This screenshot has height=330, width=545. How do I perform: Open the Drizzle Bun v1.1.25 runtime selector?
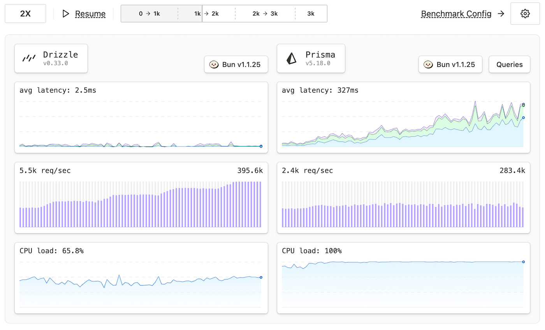236,65
